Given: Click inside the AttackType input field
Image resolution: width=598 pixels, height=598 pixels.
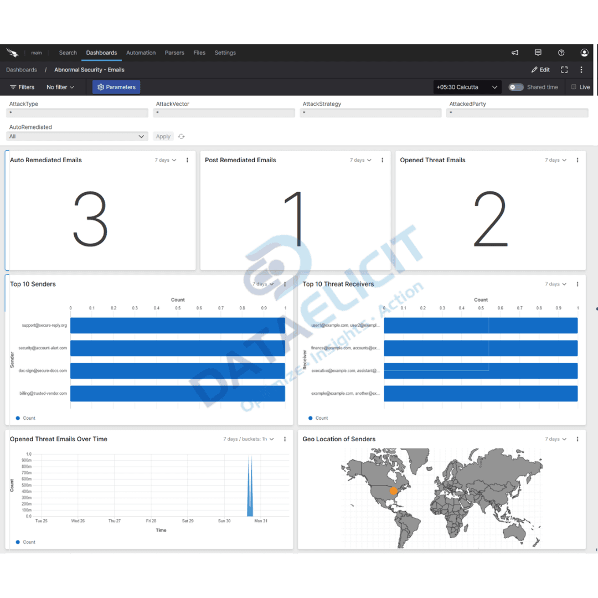Looking at the screenshot, I should 76,112.
